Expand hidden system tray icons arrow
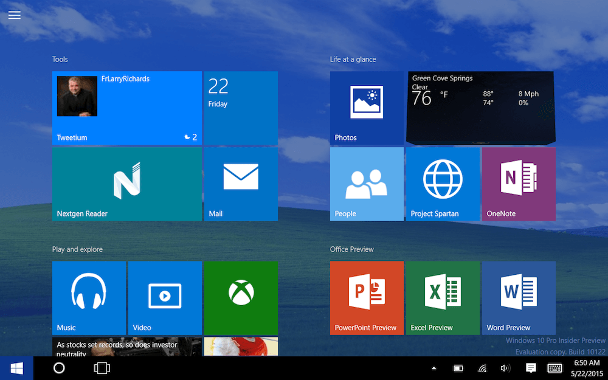This screenshot has height=380, width=608. click(x=434, y=368)
